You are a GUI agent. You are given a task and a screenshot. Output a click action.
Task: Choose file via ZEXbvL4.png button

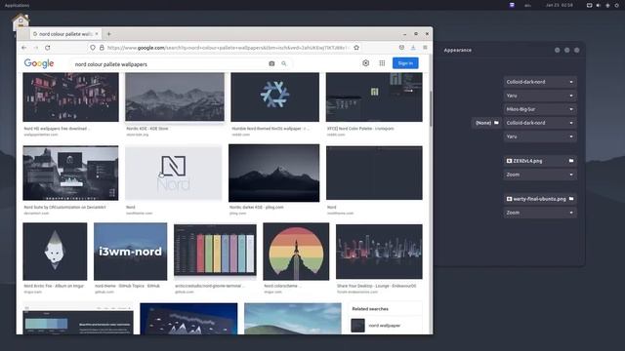[x=540, y=161]
